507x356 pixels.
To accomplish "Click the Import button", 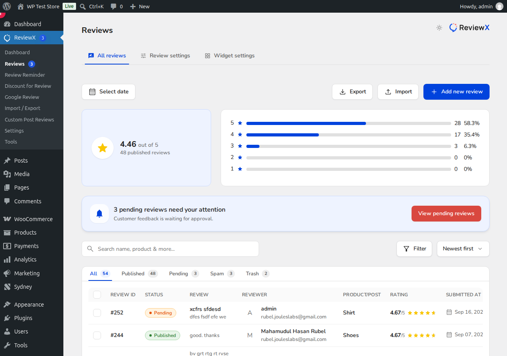I will (398, 92).
